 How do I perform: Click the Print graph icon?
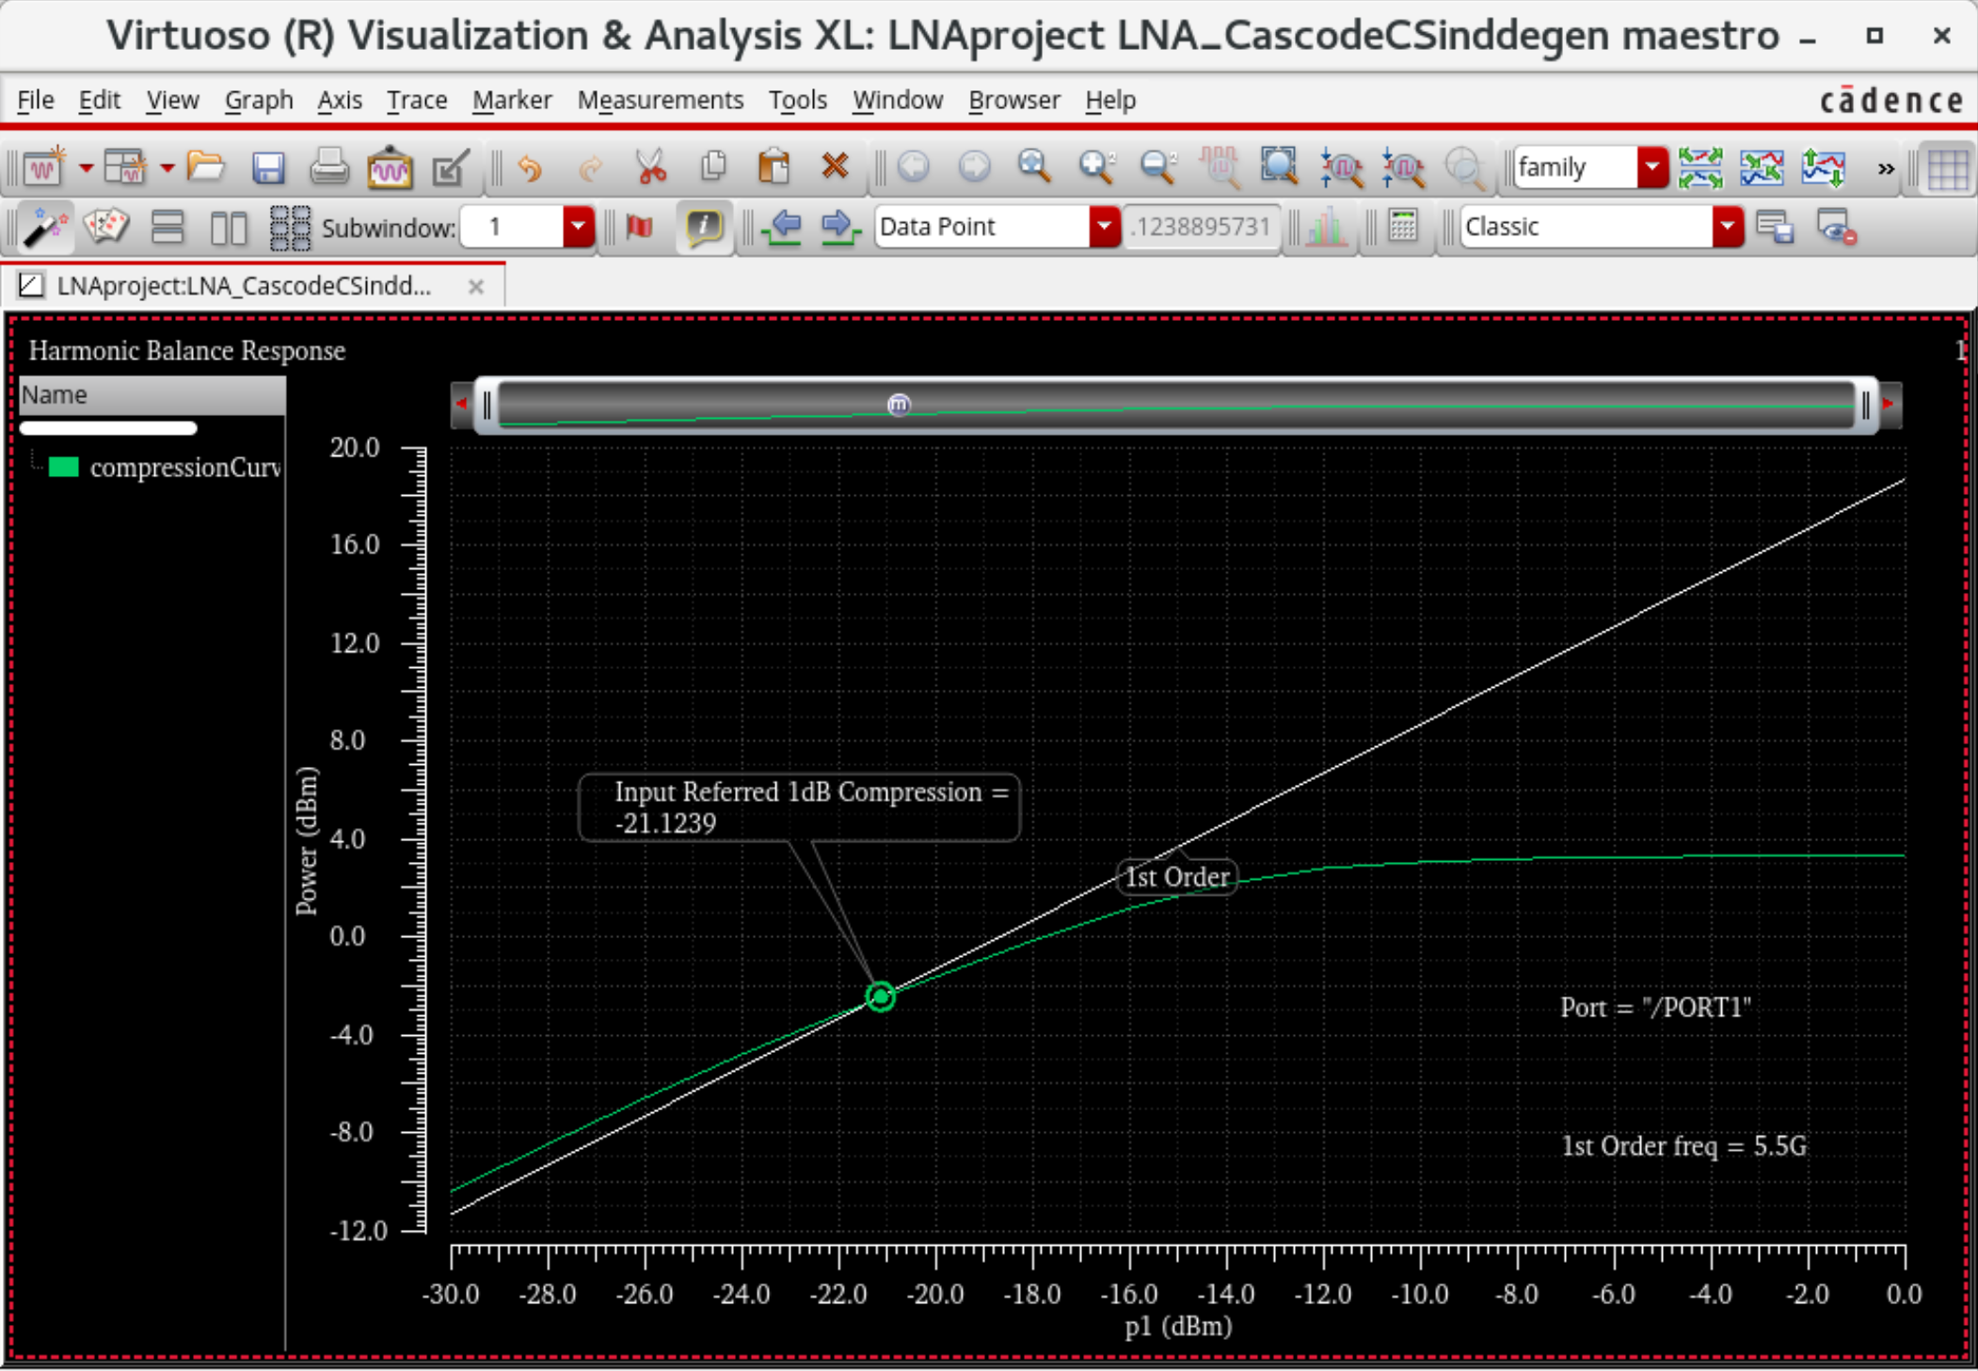pos(329,167)
